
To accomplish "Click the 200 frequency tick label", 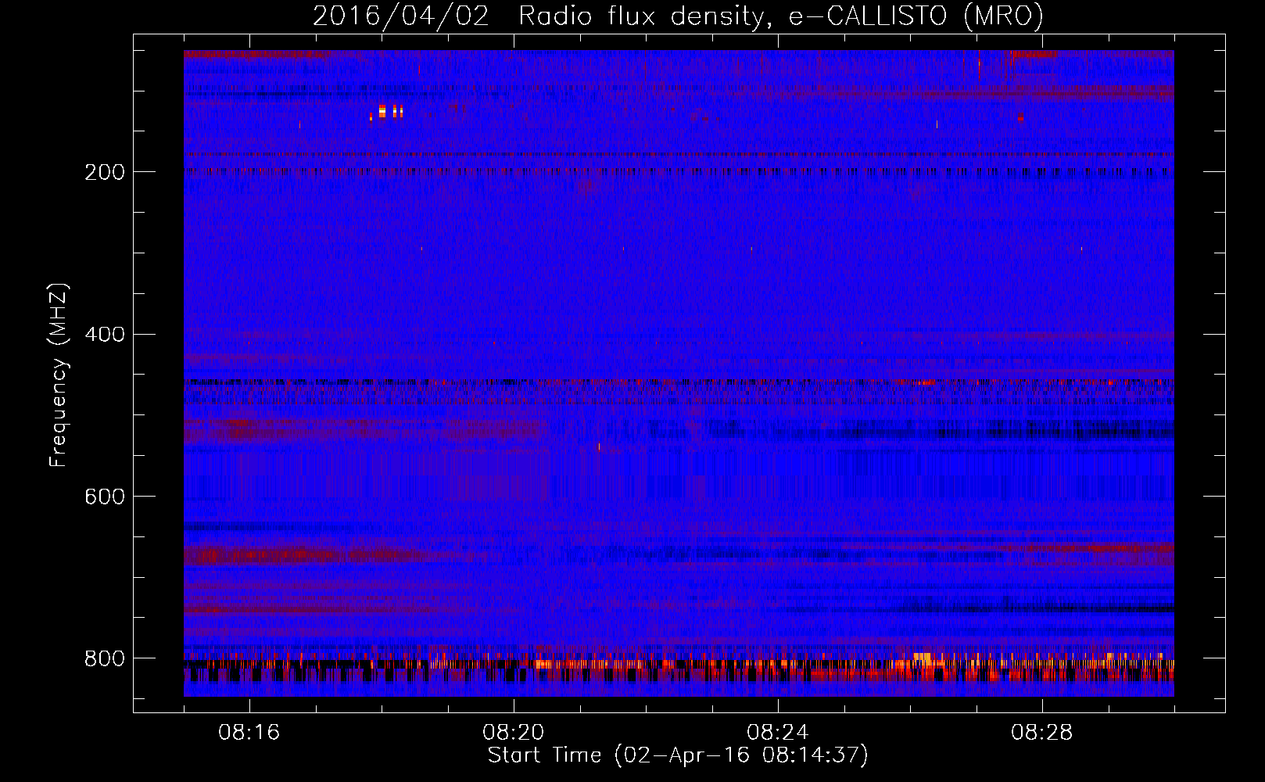I will coord(105,172).
